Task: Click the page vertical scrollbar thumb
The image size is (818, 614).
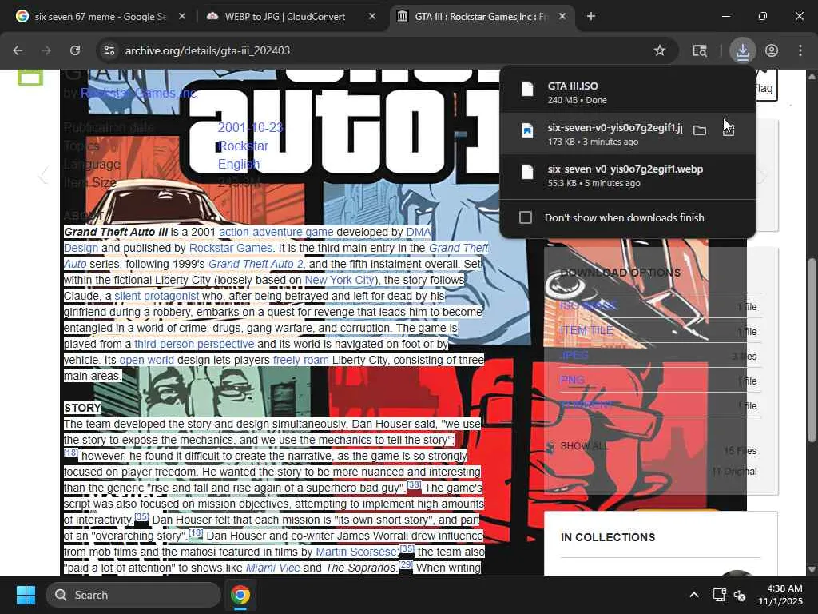Action: pos(812,350)
